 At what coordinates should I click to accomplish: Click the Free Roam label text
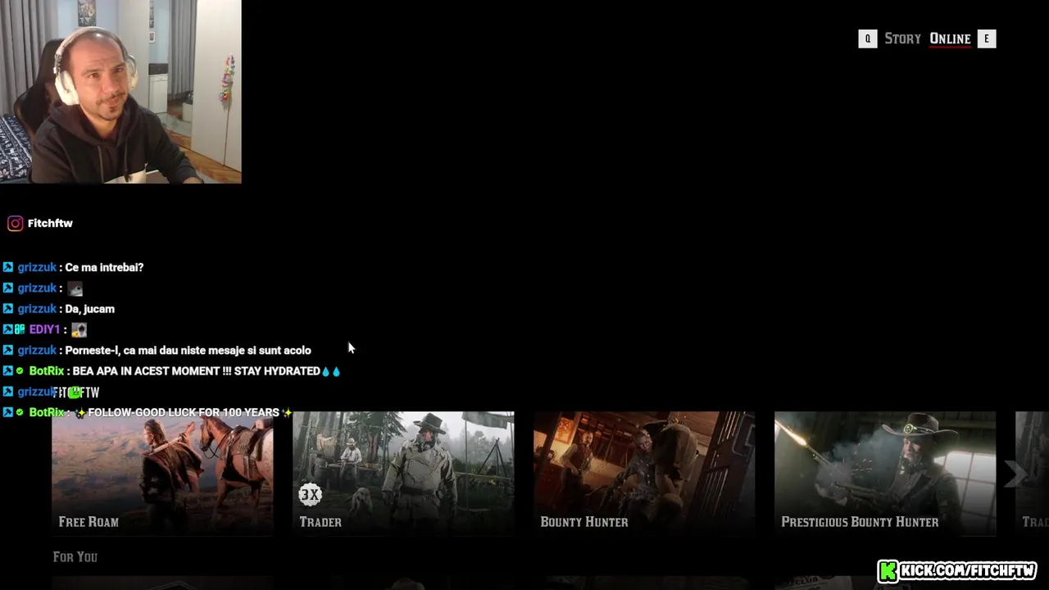point(89,522)
